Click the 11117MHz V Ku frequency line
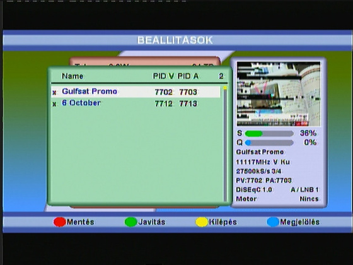Screen dimensions: 353x265 (x=263, y=162)
